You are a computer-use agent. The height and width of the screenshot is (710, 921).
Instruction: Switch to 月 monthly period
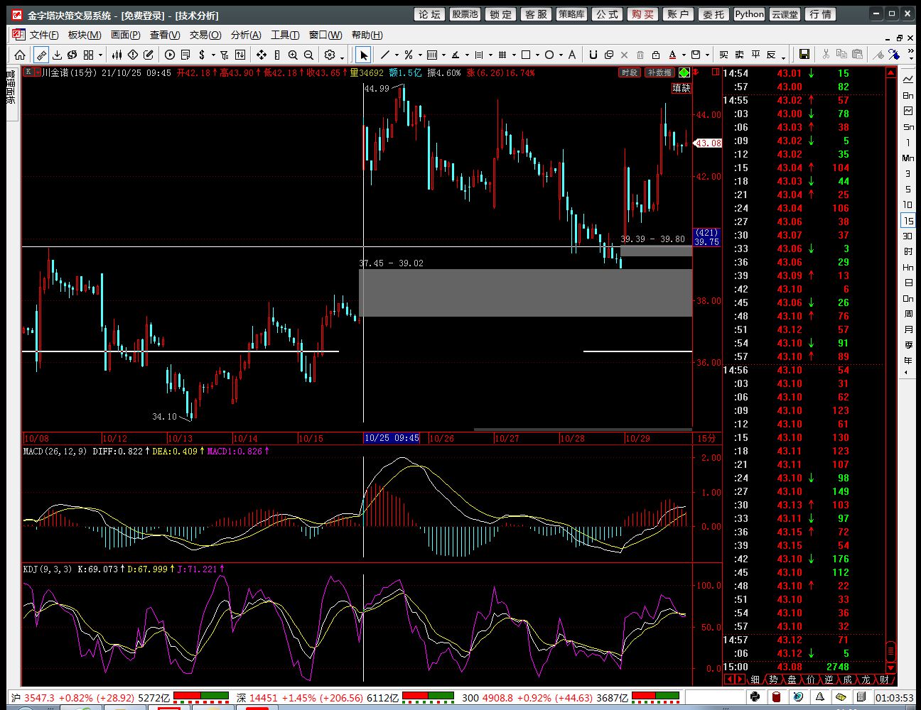coord(908,329)
